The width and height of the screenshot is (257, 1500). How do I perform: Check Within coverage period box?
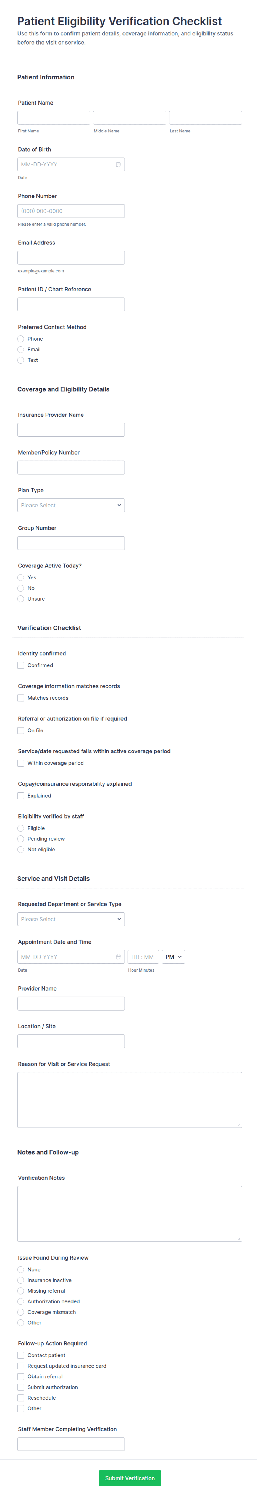[21, 763]
